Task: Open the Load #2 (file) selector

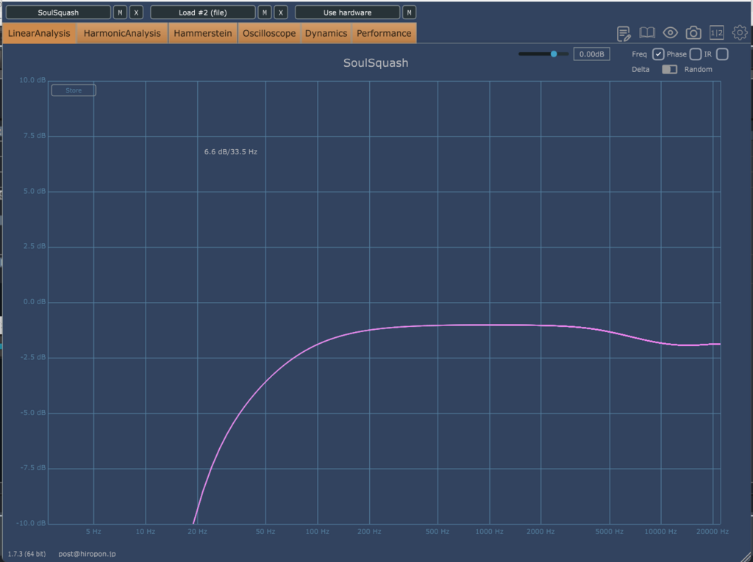Action: tap(203, 12)
